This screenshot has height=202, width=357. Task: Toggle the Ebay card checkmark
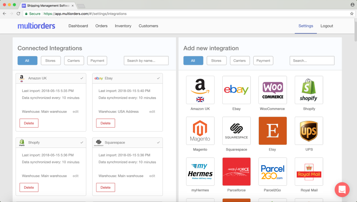coord(158,78)
